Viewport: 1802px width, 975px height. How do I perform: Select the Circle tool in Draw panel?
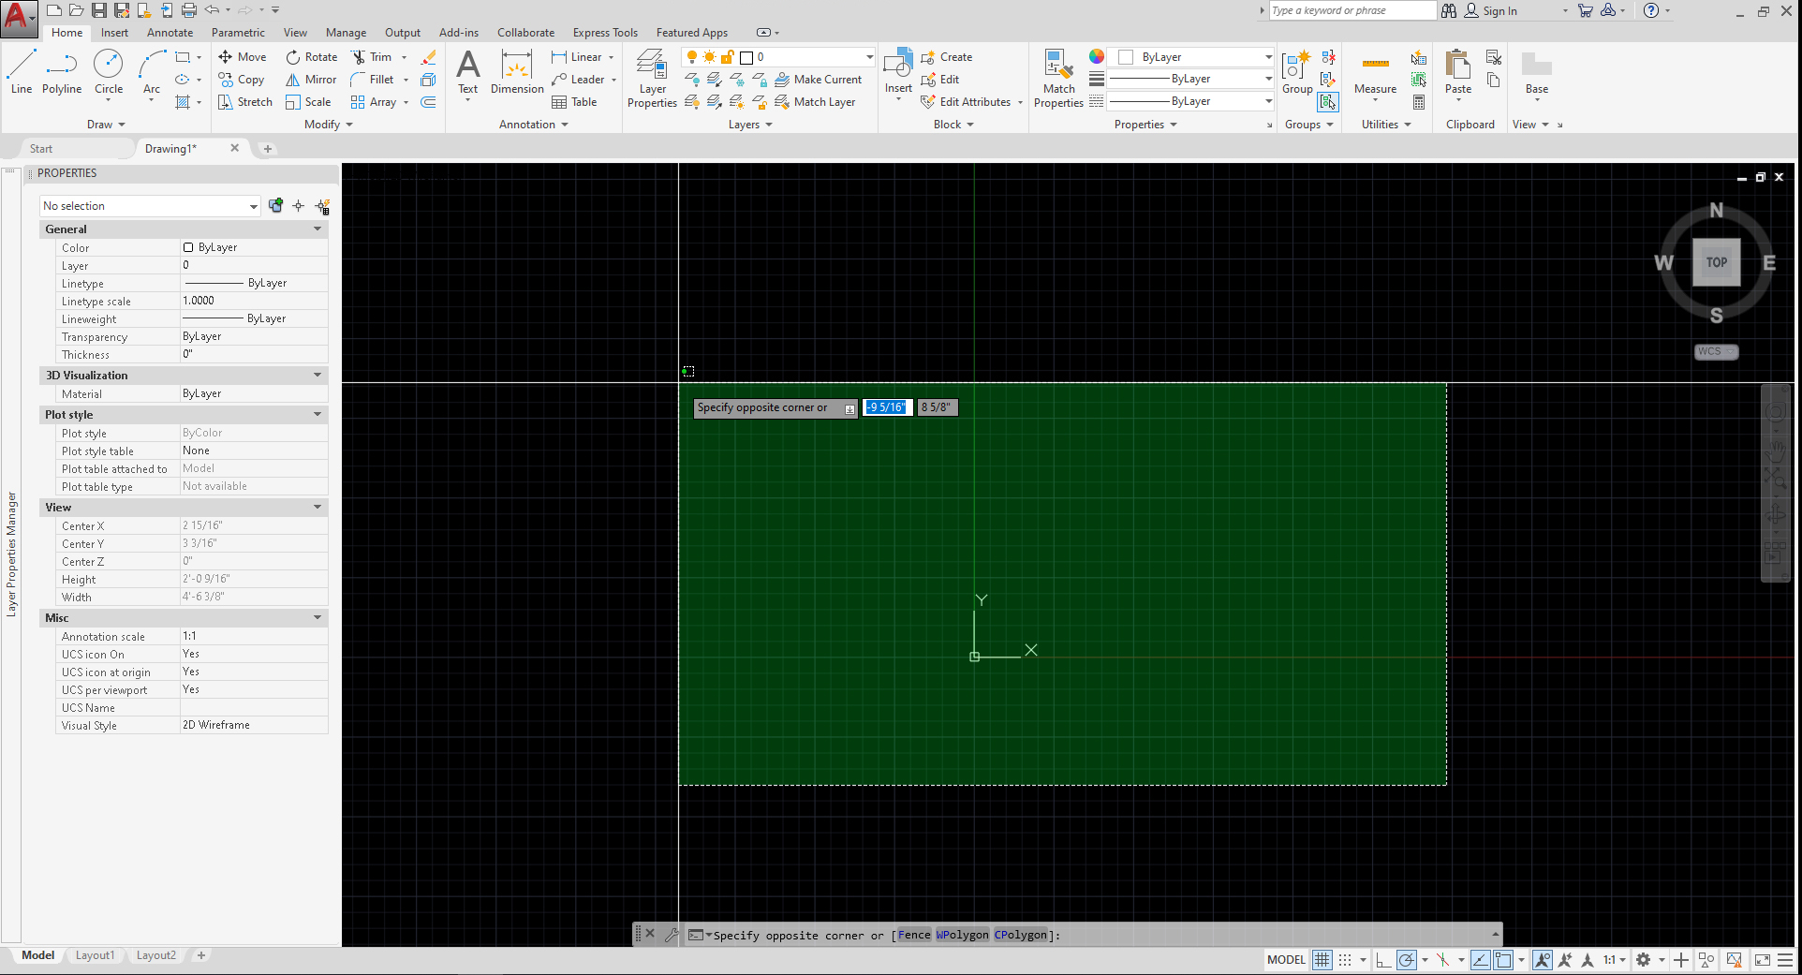click(108, 70)
